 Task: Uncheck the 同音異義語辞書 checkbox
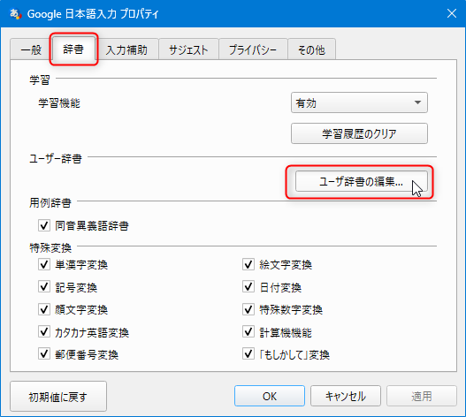click(x=44, y=225)
